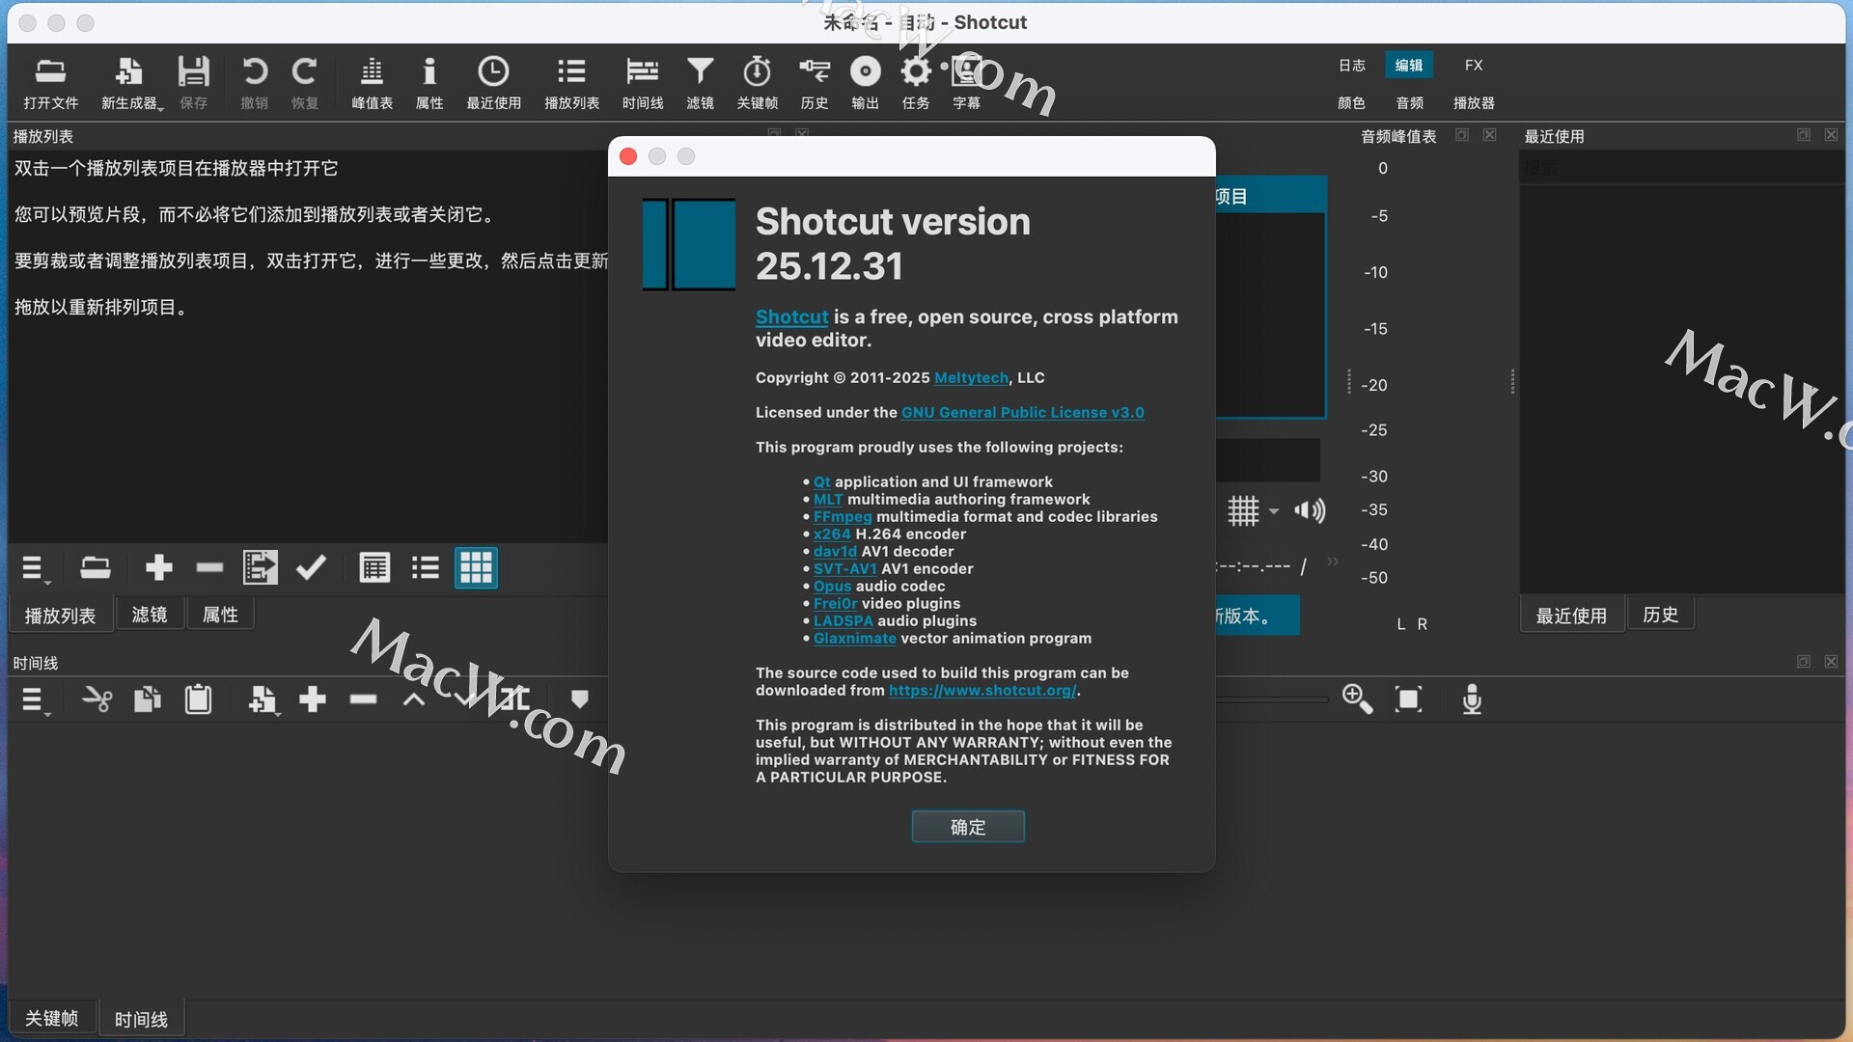Switch playlist to detailed list view
The height and width of the screenshot is (1042, 1853).
(x=374, y=568)
